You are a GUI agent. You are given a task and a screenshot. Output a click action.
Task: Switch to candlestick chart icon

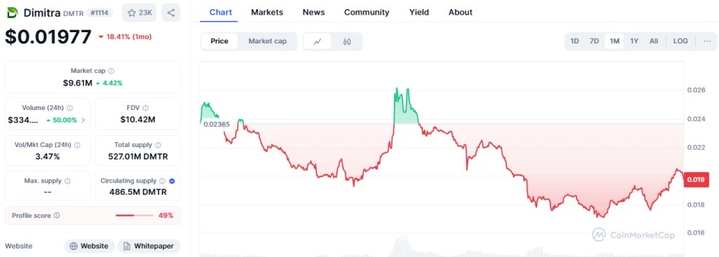[x=347, y=41]
